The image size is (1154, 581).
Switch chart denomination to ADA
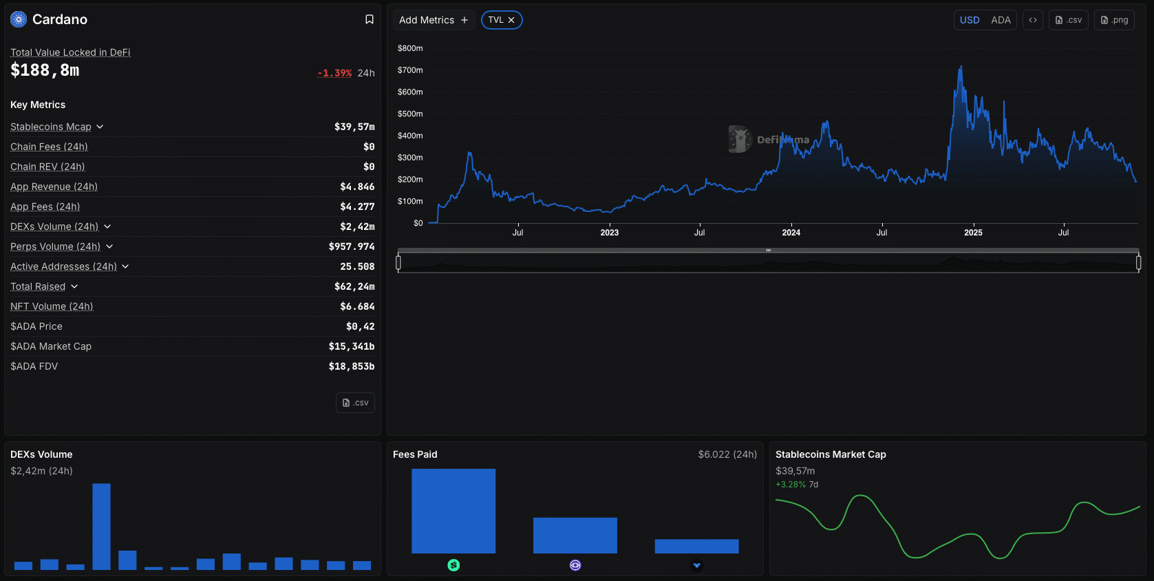pyautogui.click(x=1001, y=20)
